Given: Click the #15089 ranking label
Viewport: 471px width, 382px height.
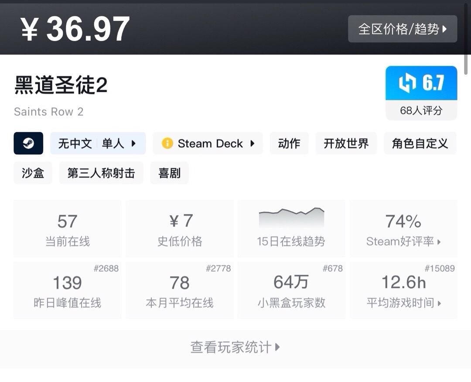Looking at the screenshot, I should (440, 269).
